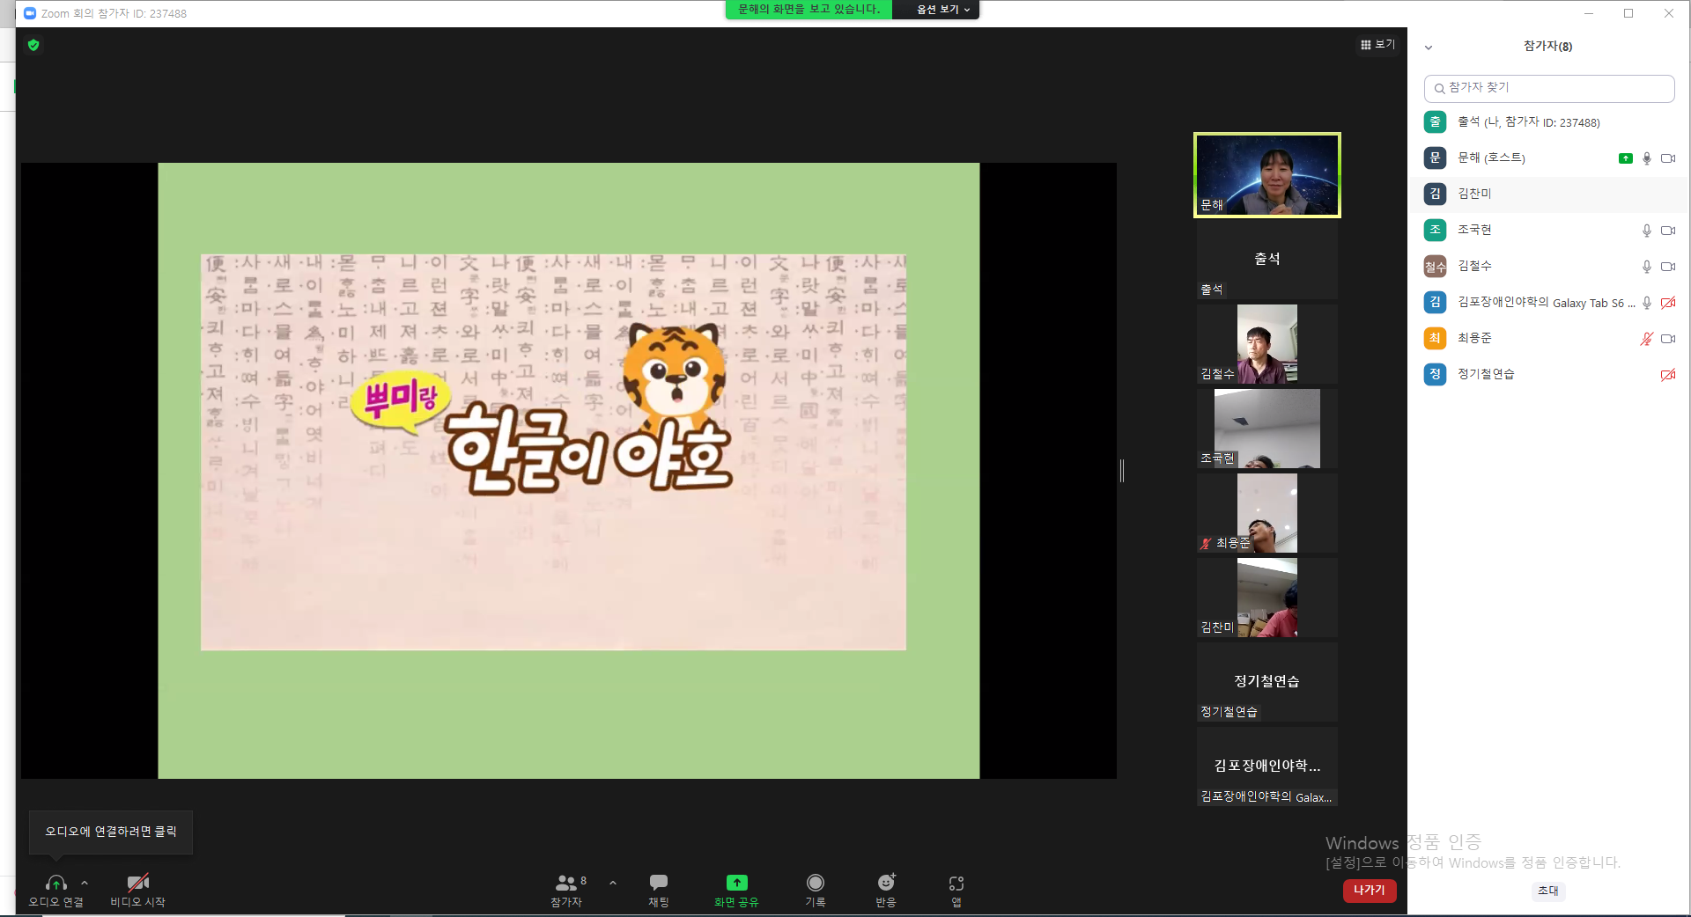
Task: Click 문해's video thumbnail
Action: point(1266,174)
